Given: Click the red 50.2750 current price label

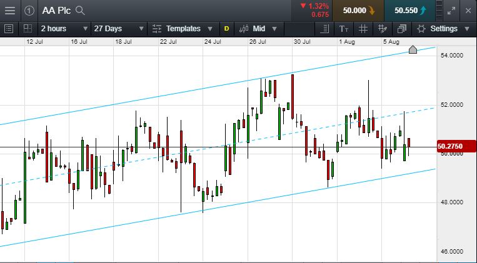Looking at the screenshot, I should (454, 146).
